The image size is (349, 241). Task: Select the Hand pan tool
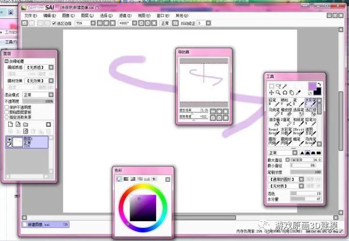coord(291,92)
